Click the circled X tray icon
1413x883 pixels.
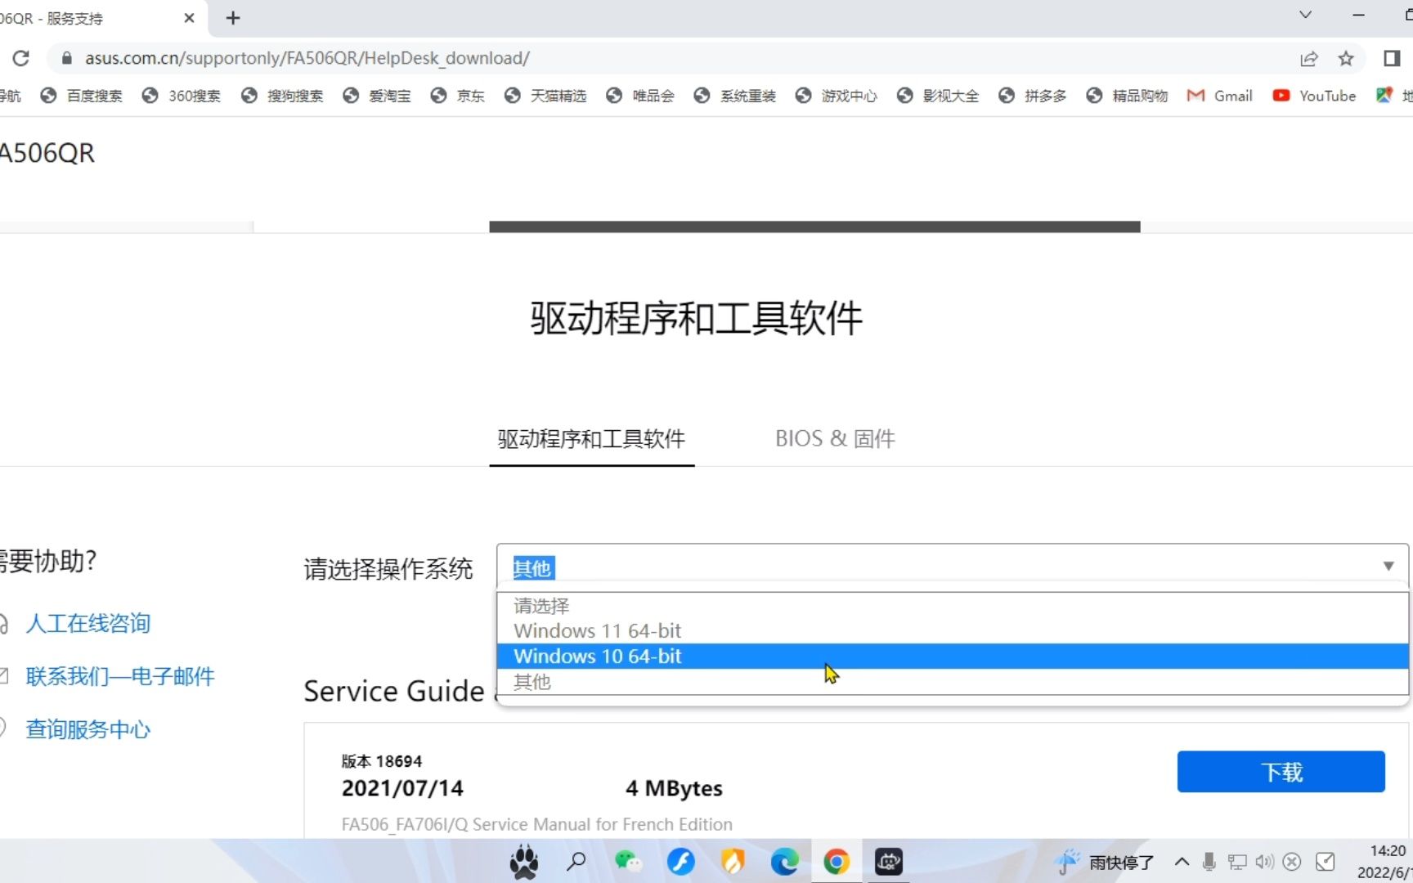1292,862
